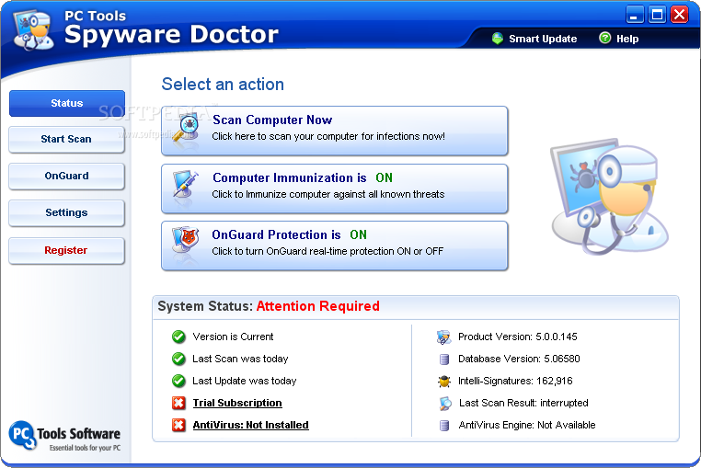Screen dimensions: 701x468
Task: Go to Settings in the sidebar
Action: tap(67, 213)
